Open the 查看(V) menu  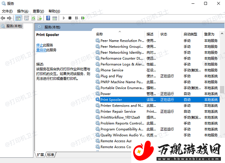38,11
